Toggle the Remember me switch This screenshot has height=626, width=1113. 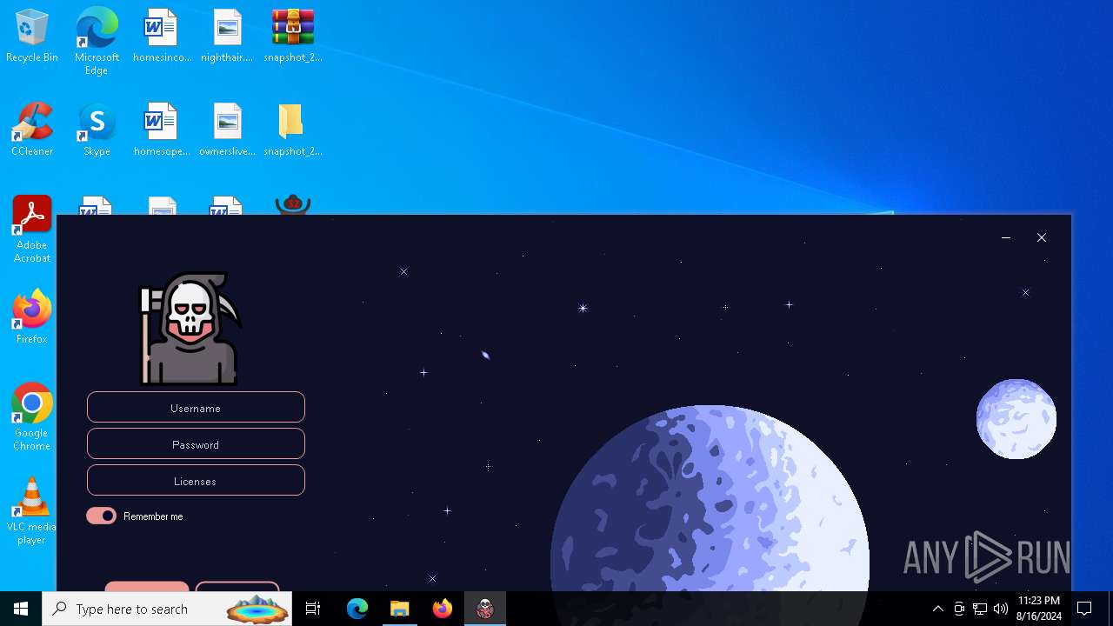pos(101,516)
